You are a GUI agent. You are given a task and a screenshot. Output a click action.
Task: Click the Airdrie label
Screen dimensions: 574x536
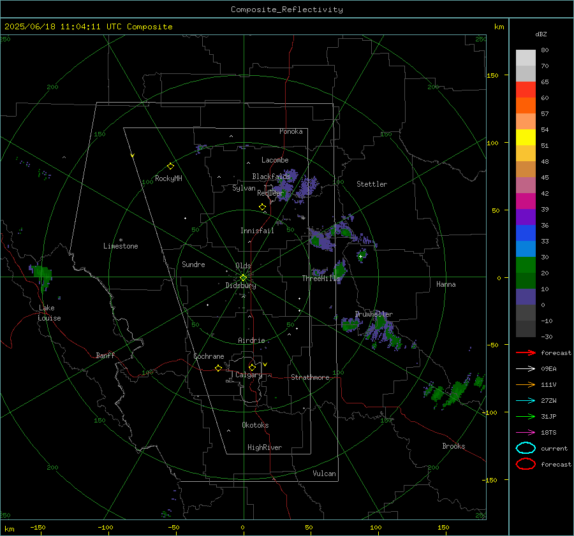[251, 340]
